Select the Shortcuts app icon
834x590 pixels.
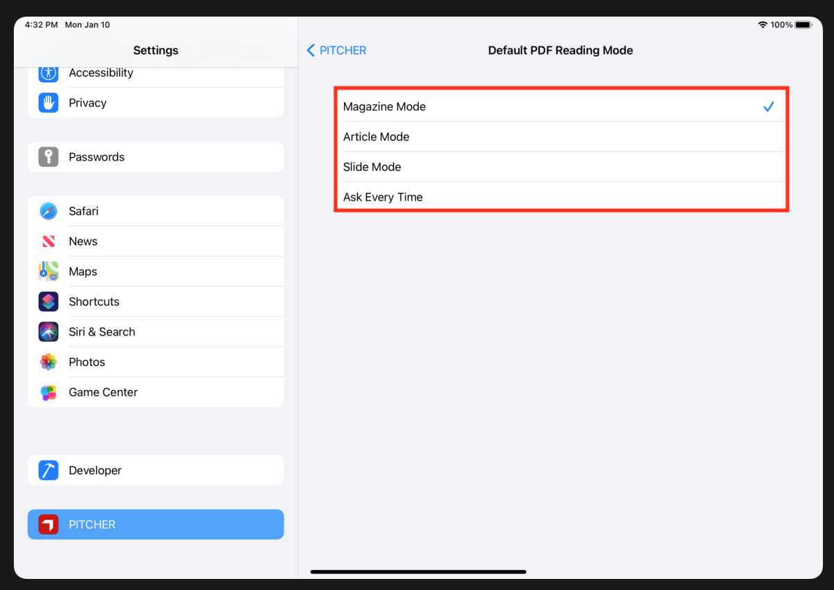point(48,301)
